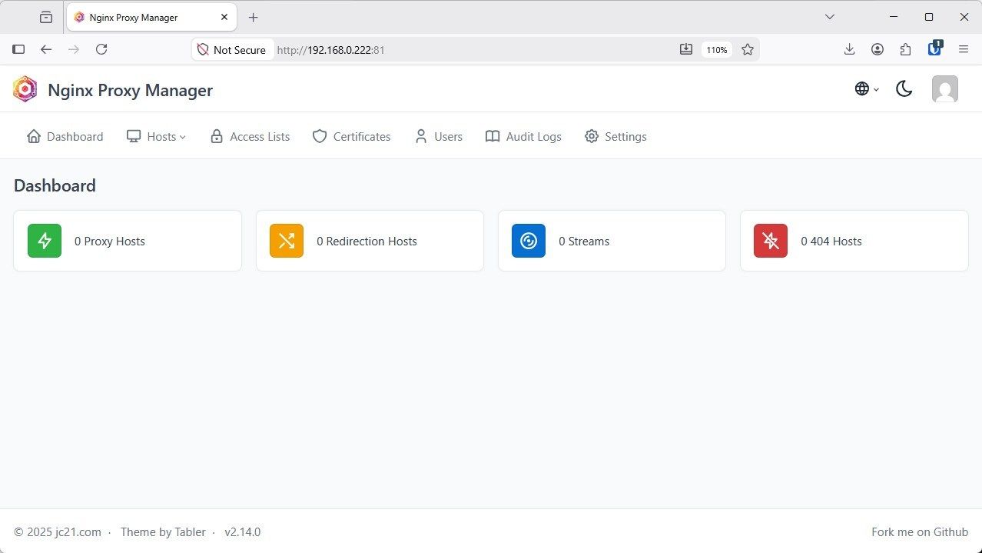The image size is (982, 553).
Task: Click the Users person icon
Action: pyautogui.click(x=421, y=136)
